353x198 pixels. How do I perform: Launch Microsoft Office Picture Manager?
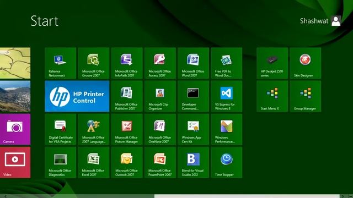pos(127,129)
